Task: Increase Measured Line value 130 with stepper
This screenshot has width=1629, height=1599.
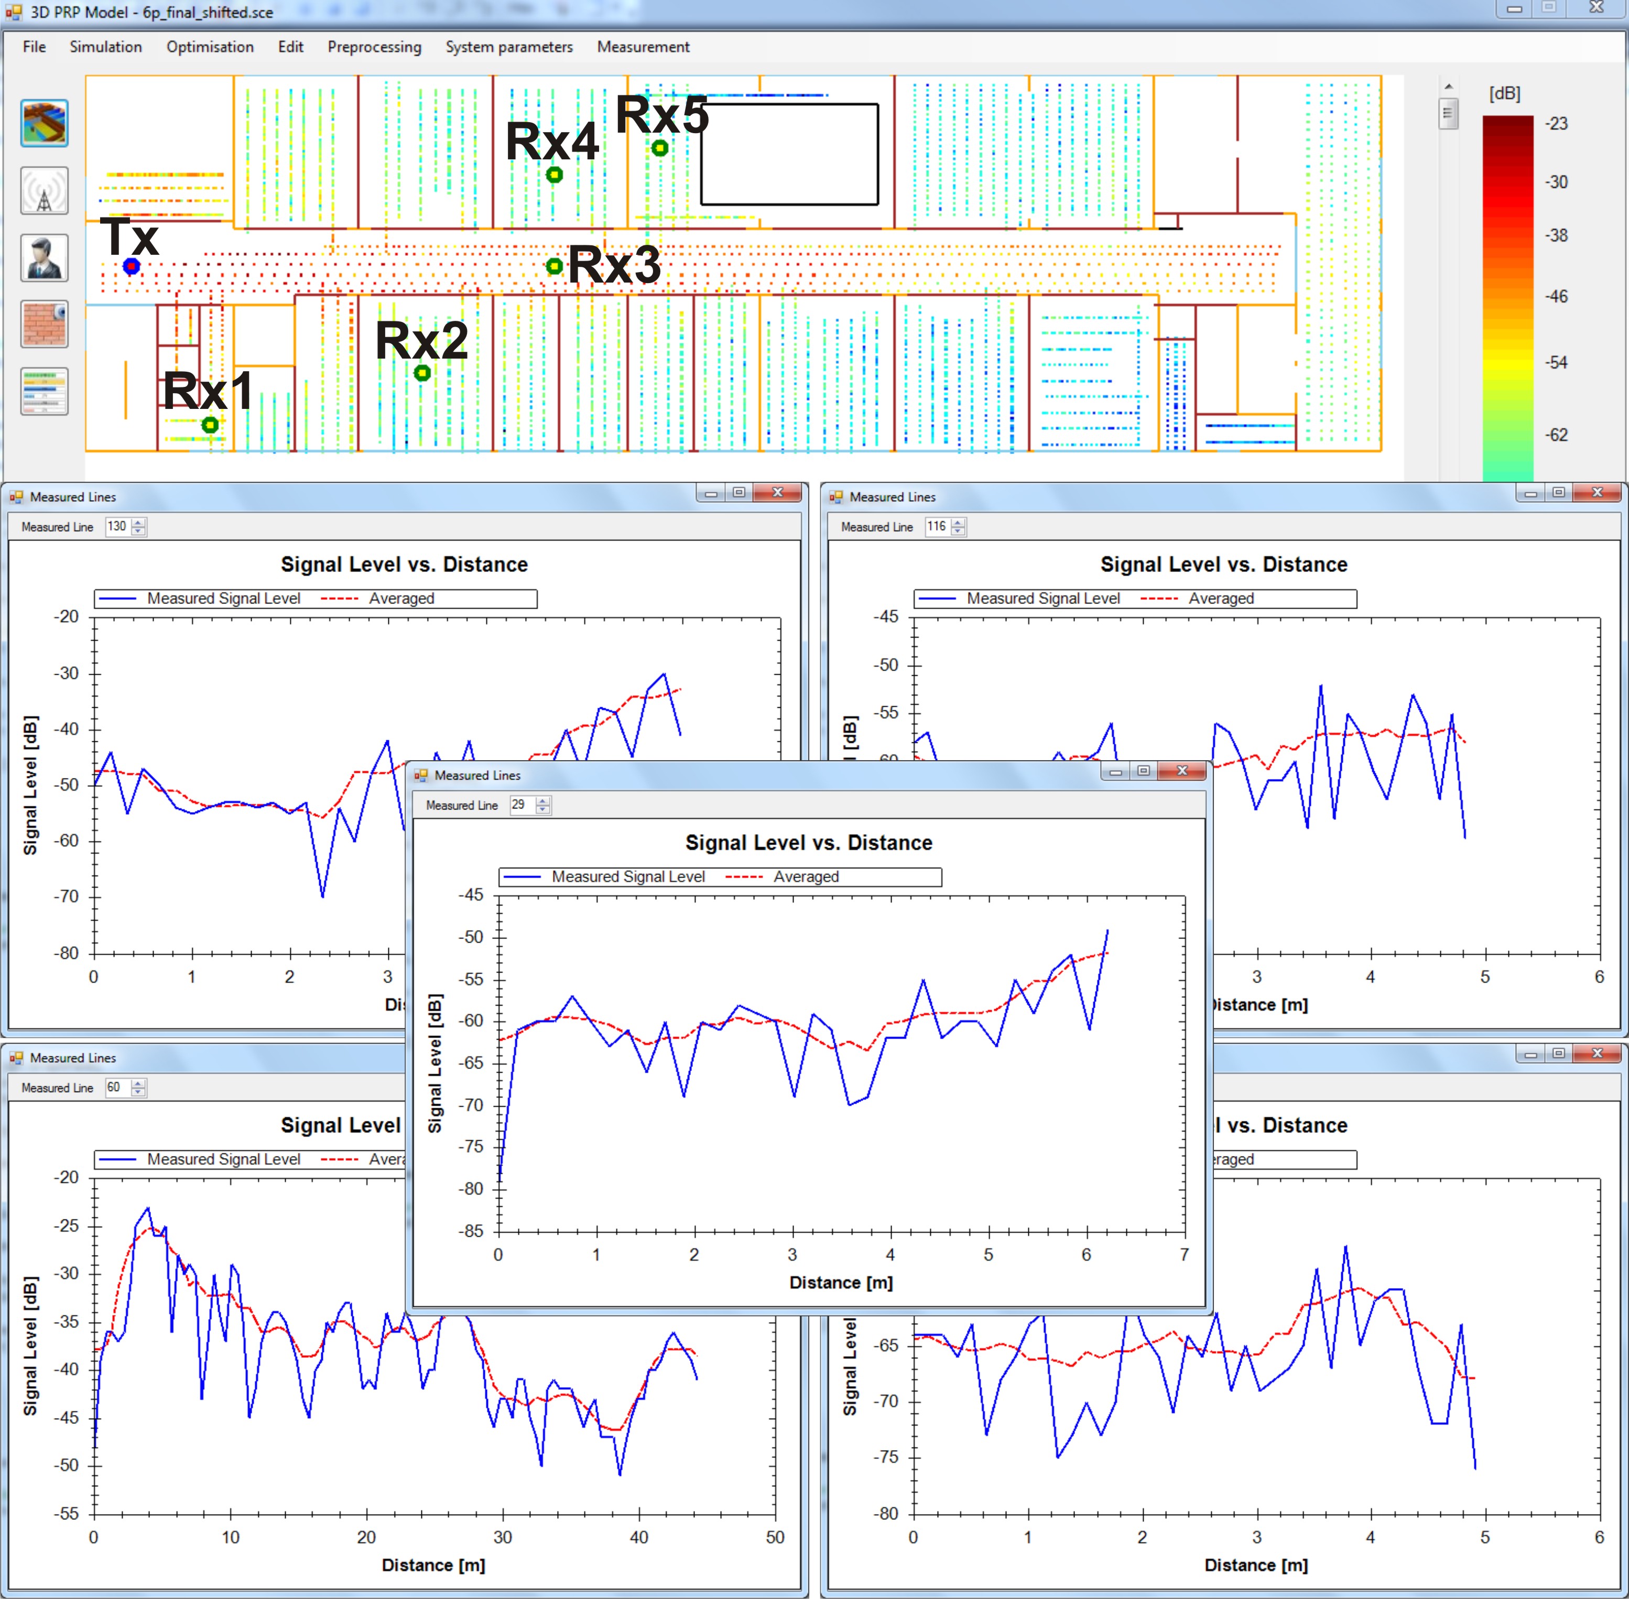Action: pos(138,522)
